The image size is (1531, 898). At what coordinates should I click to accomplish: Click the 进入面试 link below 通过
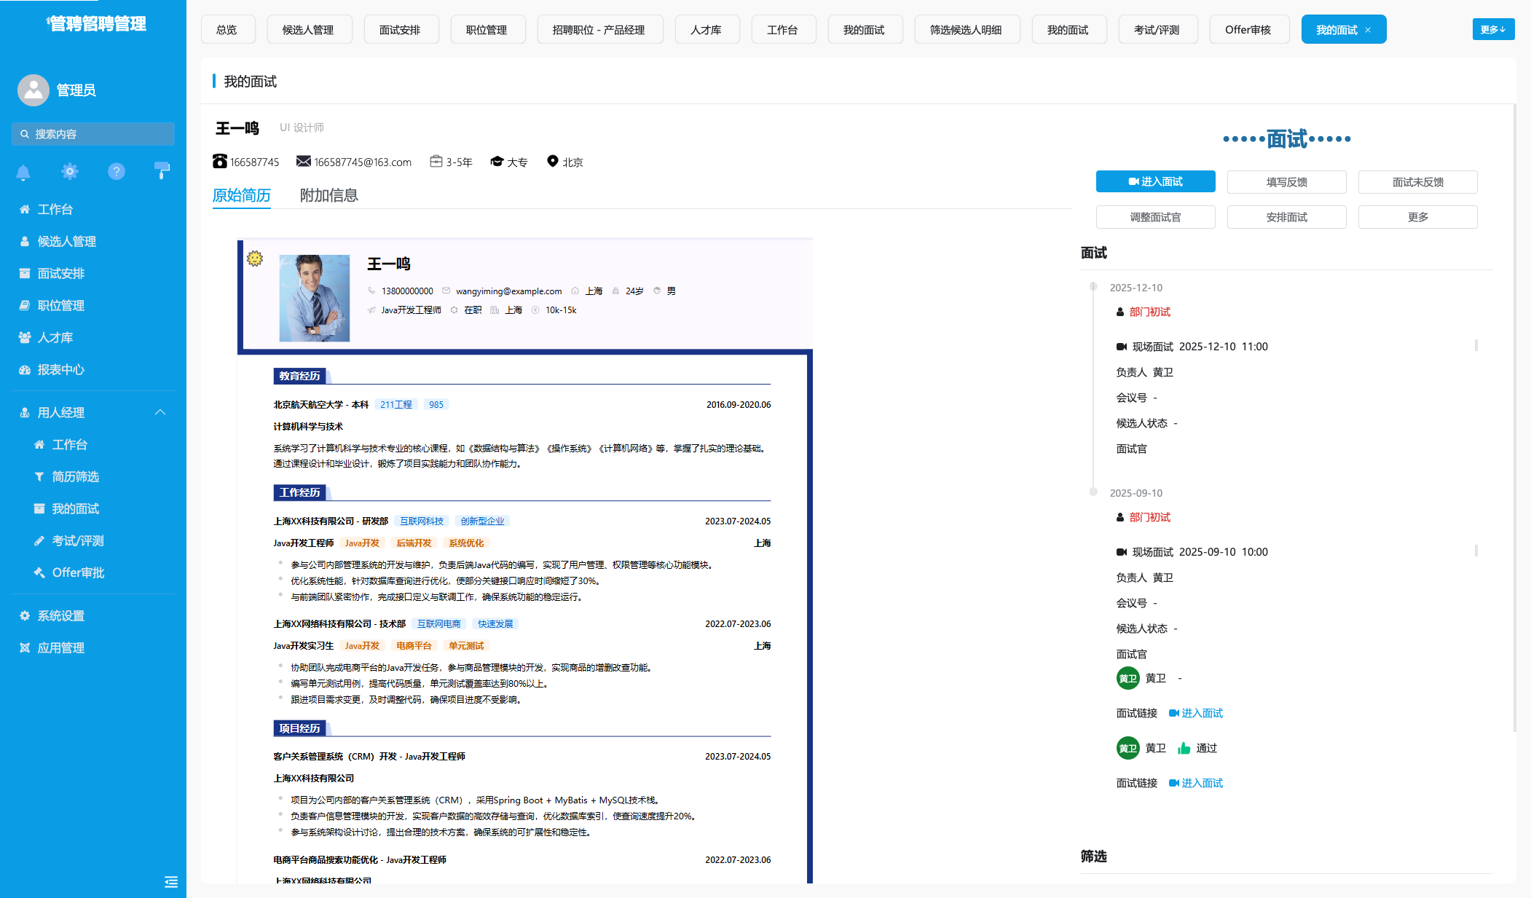click(1196, 783)
